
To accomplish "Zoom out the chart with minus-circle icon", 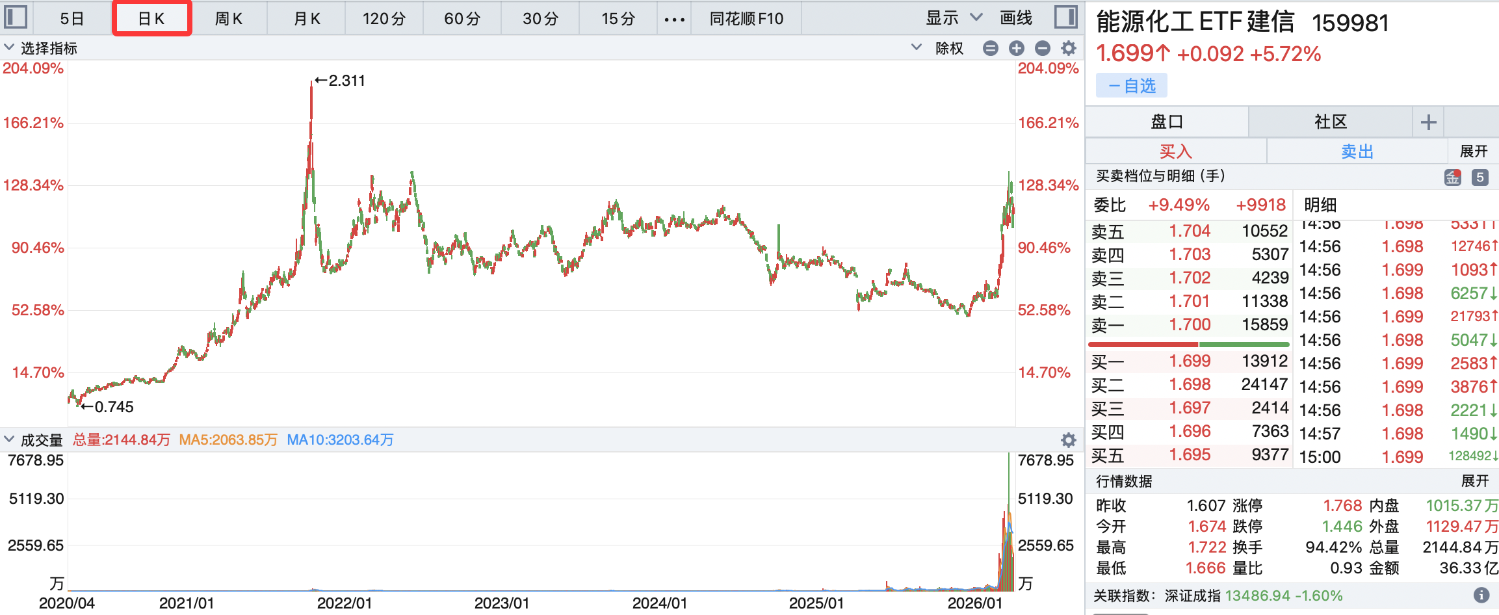I will click(1042, 48).
